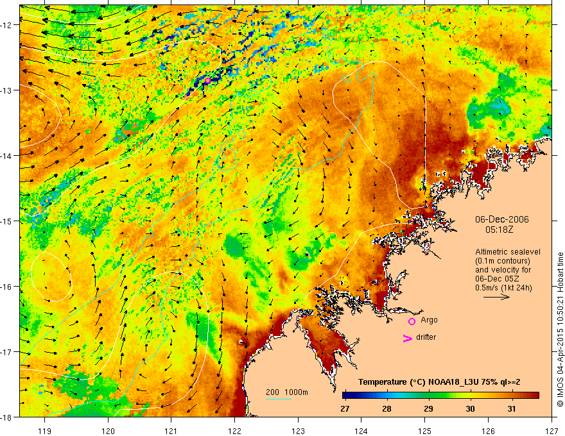The width and height of the screenshot is (565, 436).
Task: Click the longitude label 124
Action: pos(361,431)
